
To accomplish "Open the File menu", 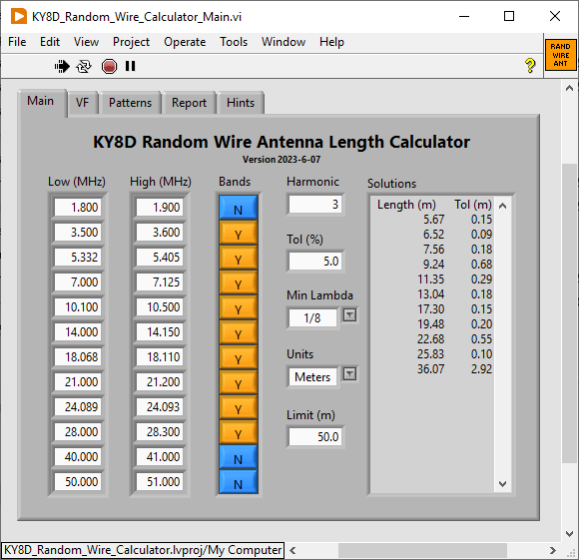I will (17, 42).
